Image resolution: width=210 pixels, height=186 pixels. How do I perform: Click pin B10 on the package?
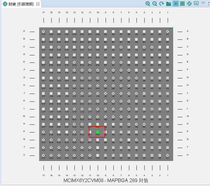(x=97, y=39)
